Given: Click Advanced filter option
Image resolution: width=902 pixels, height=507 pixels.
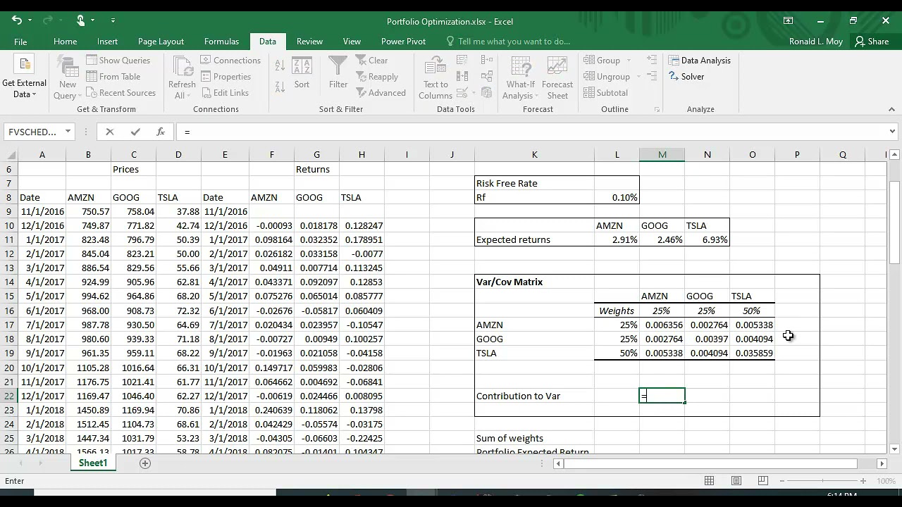Looking at the screenshot, I should point(381,93).
